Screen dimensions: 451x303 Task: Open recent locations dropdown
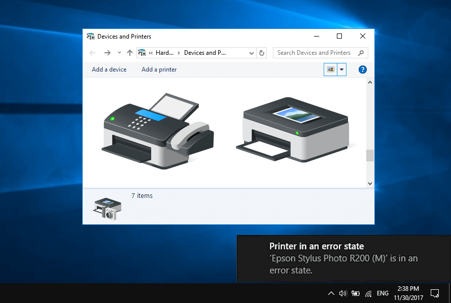click(x=119, y=53)
